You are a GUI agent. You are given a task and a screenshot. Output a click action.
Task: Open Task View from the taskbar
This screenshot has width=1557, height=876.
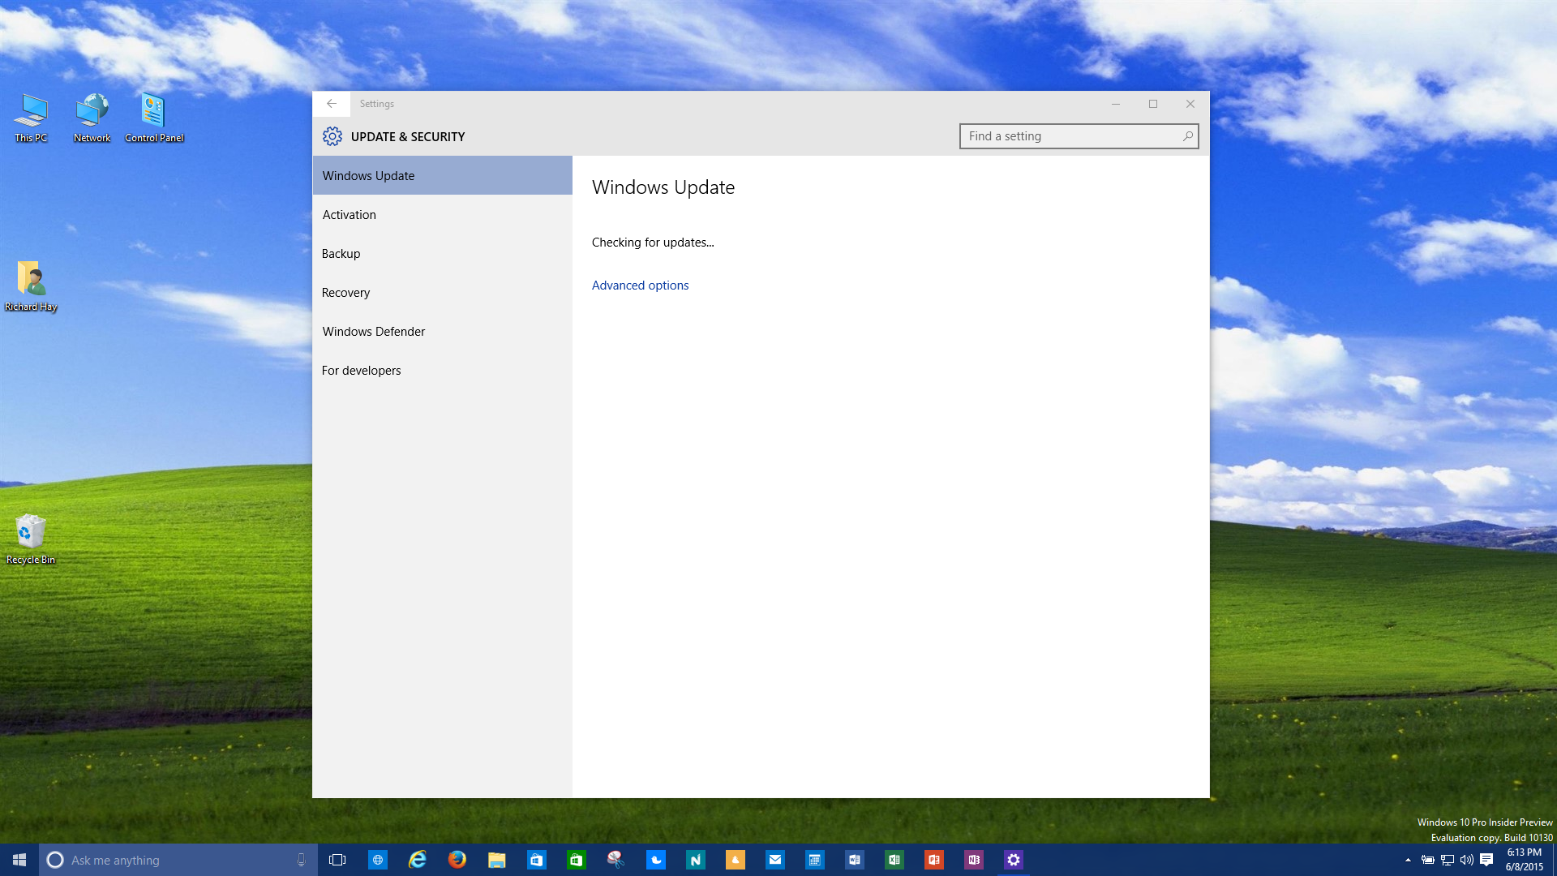pos(337,860)
